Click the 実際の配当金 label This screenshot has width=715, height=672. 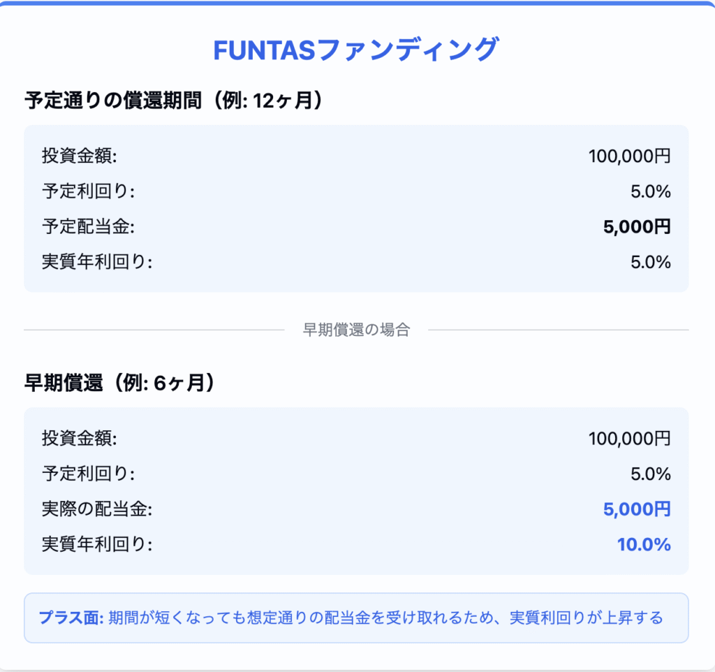click(x=97, y=509)
